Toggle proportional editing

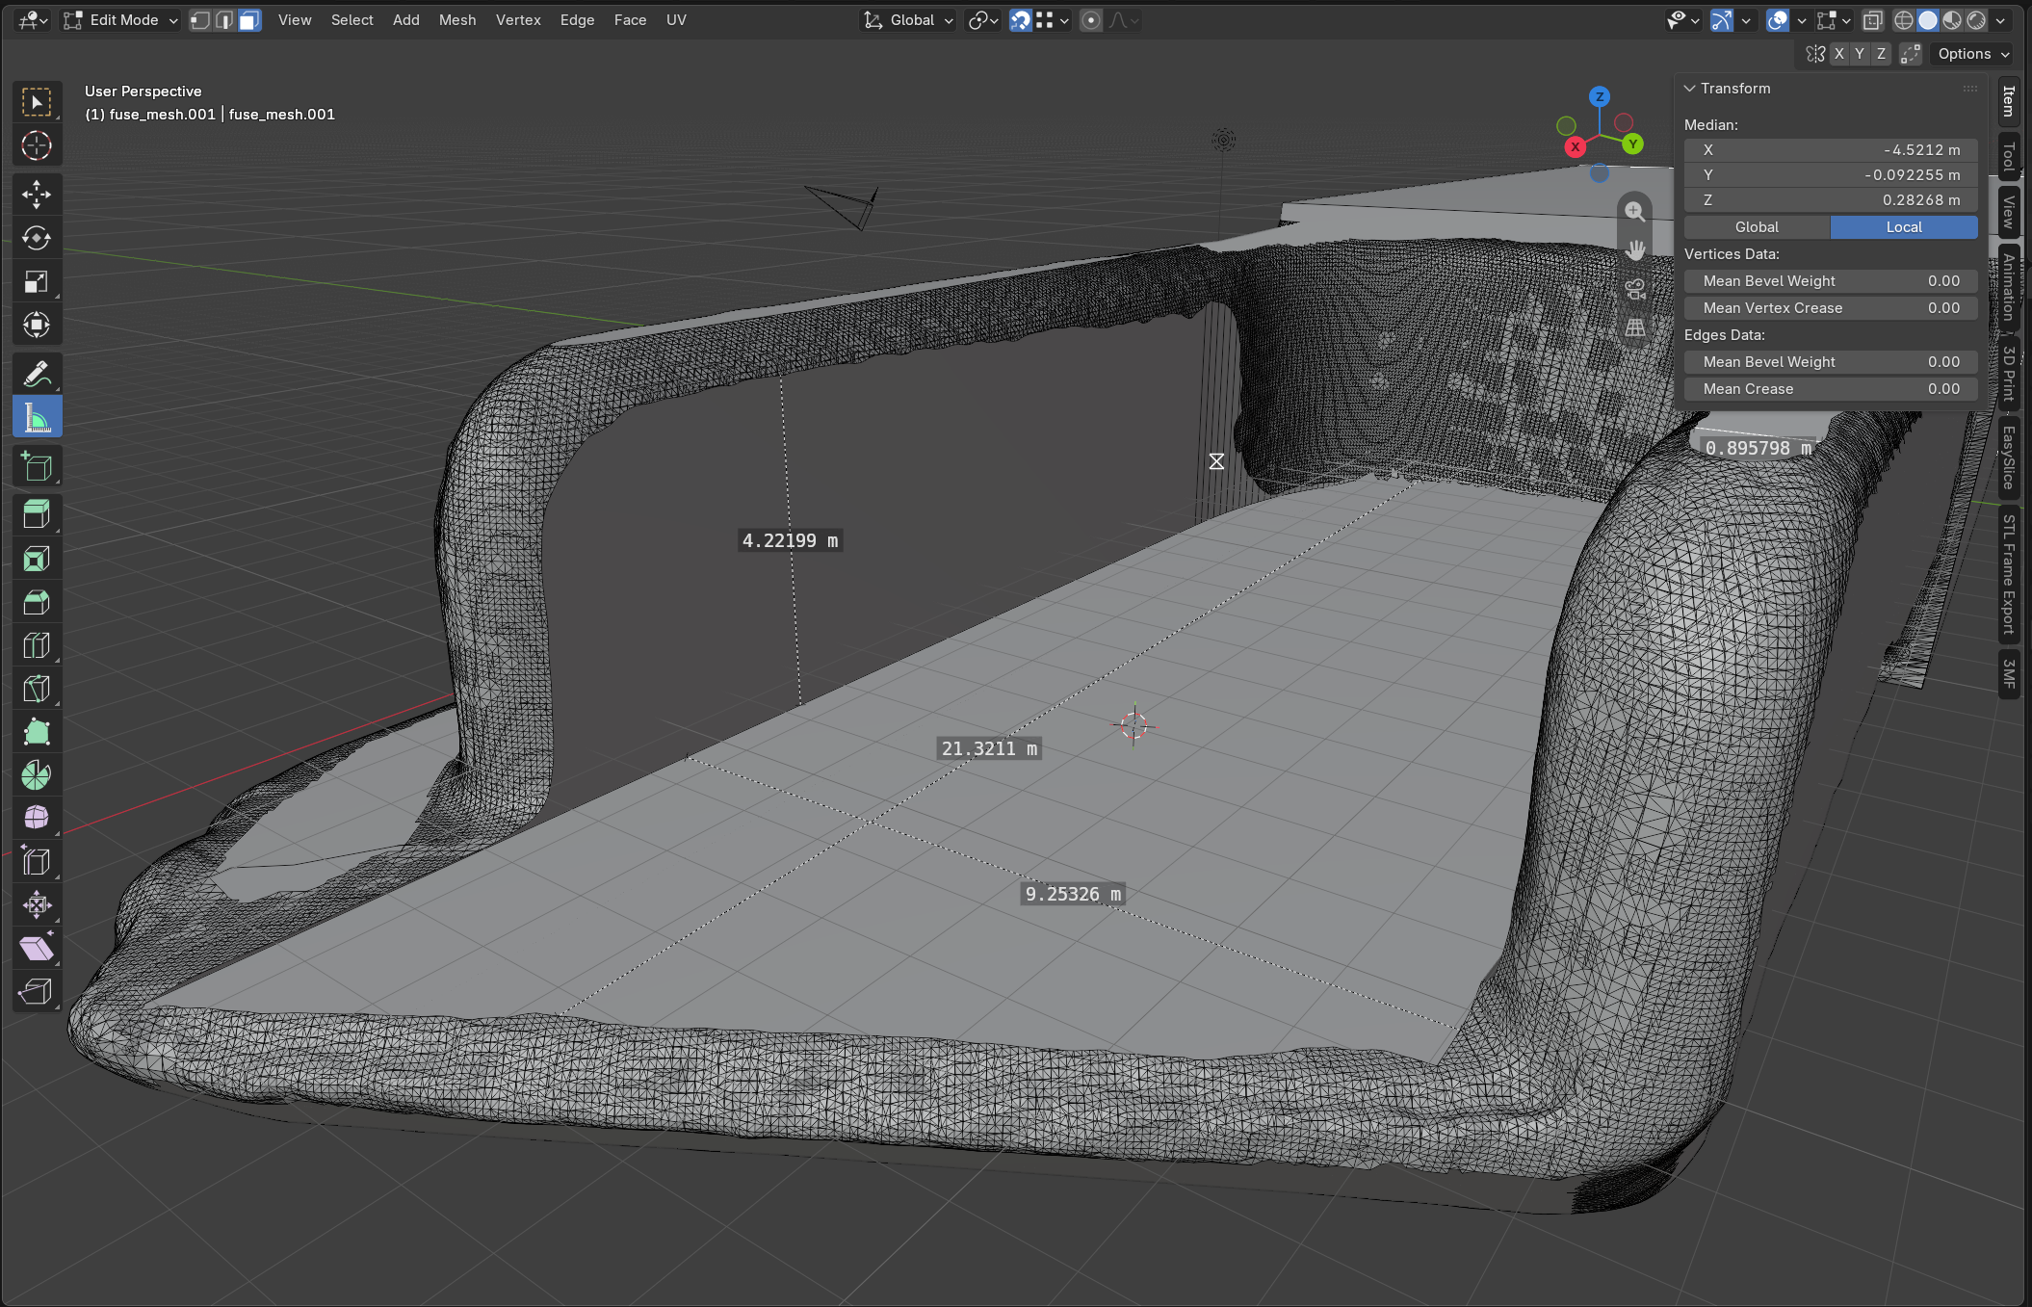click(x=1091, y=20)
